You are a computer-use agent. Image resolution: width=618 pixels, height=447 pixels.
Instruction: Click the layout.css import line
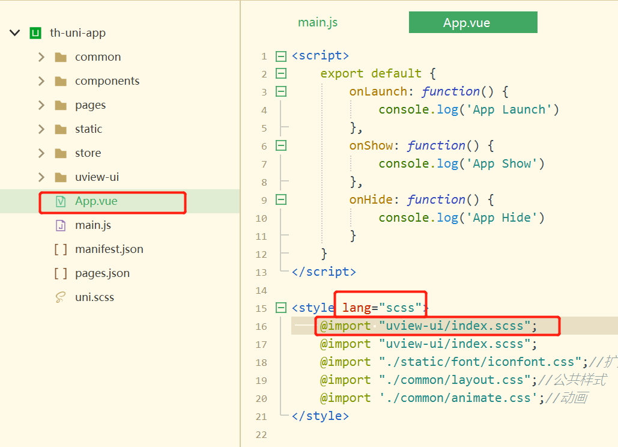pos(463,380)
